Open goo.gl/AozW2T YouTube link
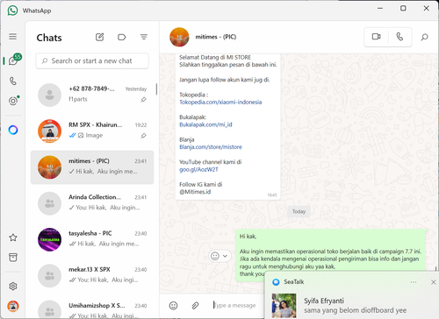This screenshot has height=319, width=439. [x=198, y=169]
